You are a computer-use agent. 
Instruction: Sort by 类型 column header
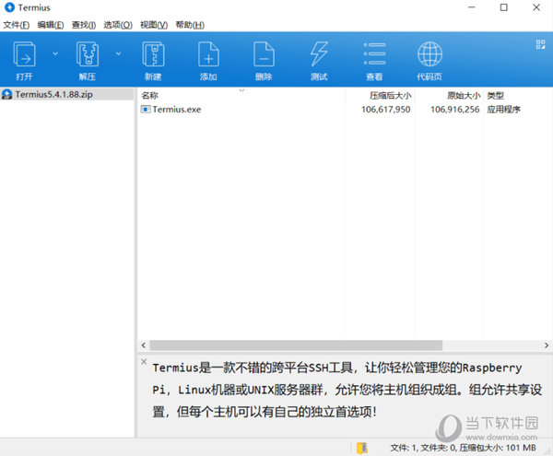pos(495,96)
